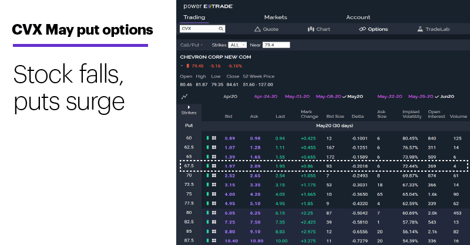
Task: Toggle the checked May20 expiration
Action: click(x=353, y=96)
